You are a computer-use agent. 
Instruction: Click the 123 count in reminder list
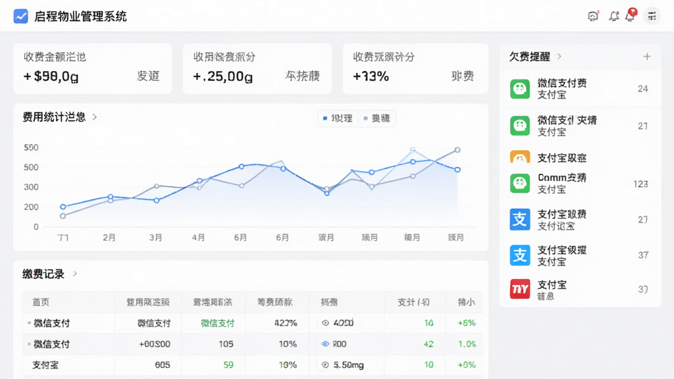640,184
